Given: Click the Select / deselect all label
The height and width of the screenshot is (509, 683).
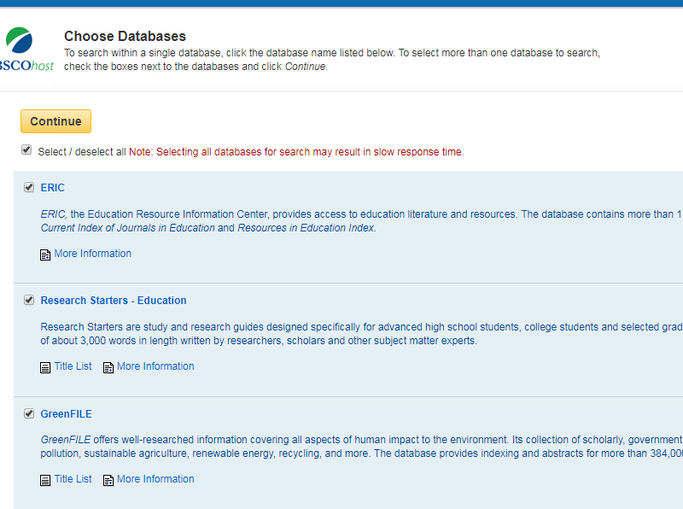Looking at the screenshot, I should 82,152.
